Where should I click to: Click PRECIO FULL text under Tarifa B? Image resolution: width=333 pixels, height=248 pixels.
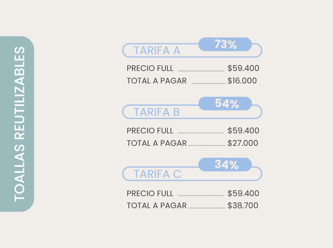[x=150, y=131]
